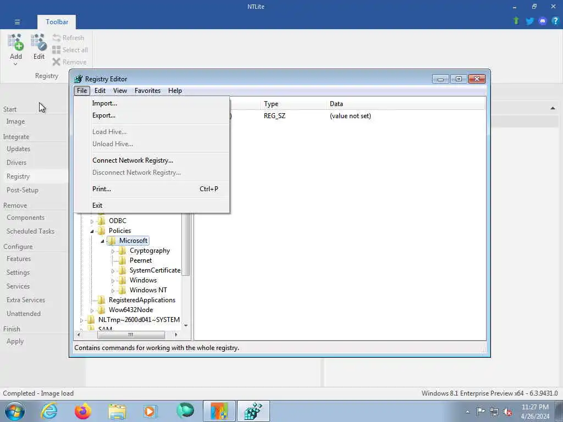Open the Help menu in Registry Editor
This screenshot has height=422, width=563.
point(175,91)
